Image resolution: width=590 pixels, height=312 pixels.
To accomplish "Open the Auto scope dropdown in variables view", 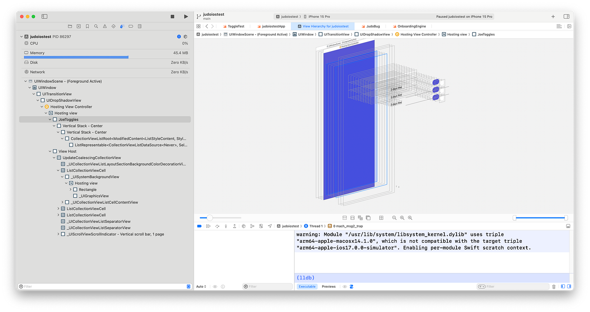I will tap(201, 286).
